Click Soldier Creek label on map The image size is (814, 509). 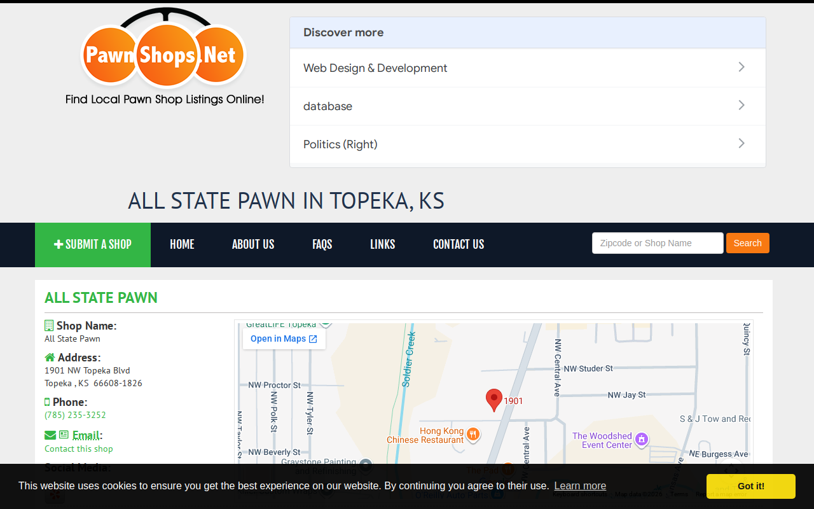point(408,359)
